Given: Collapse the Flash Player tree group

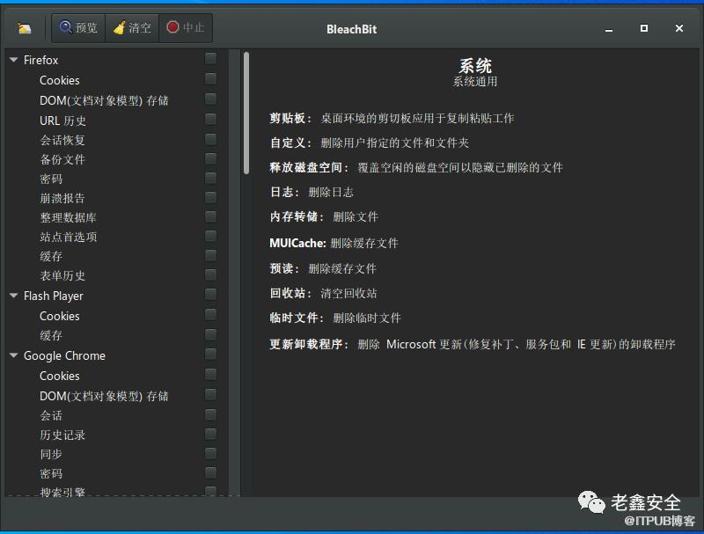Looking at the screenshot, I should click(14, 296).
